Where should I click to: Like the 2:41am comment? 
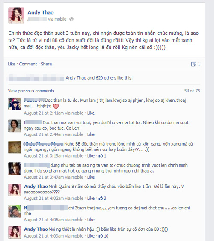click(91, 113)
